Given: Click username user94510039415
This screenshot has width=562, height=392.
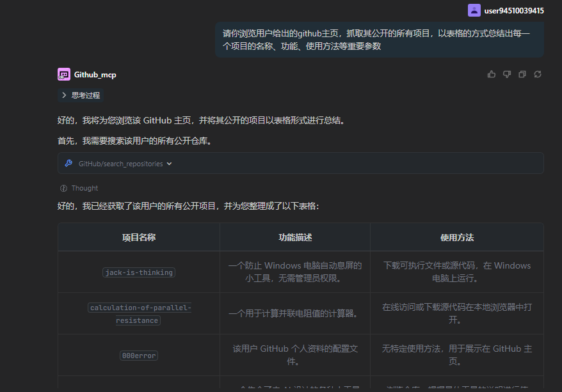Looking at the screenshot, I should coord(514,11).
